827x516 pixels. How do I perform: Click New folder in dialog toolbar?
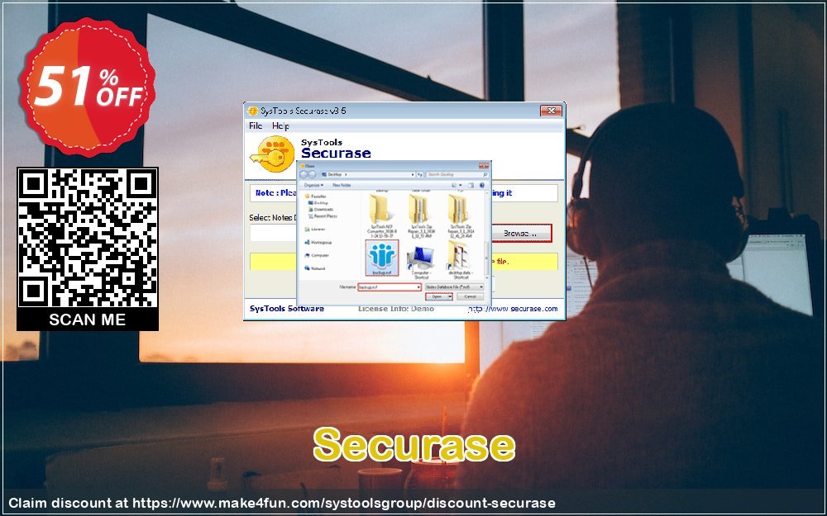coord(342,185)
